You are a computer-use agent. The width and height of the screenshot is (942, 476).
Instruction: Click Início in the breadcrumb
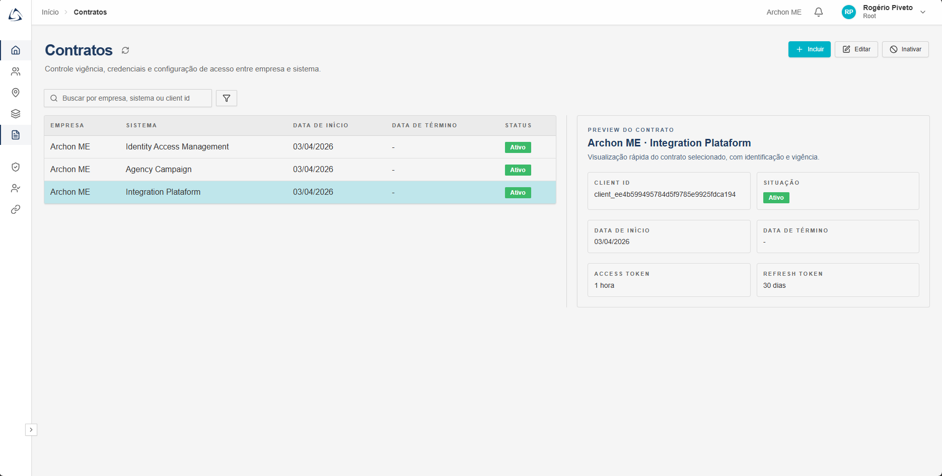coord(50,12)
